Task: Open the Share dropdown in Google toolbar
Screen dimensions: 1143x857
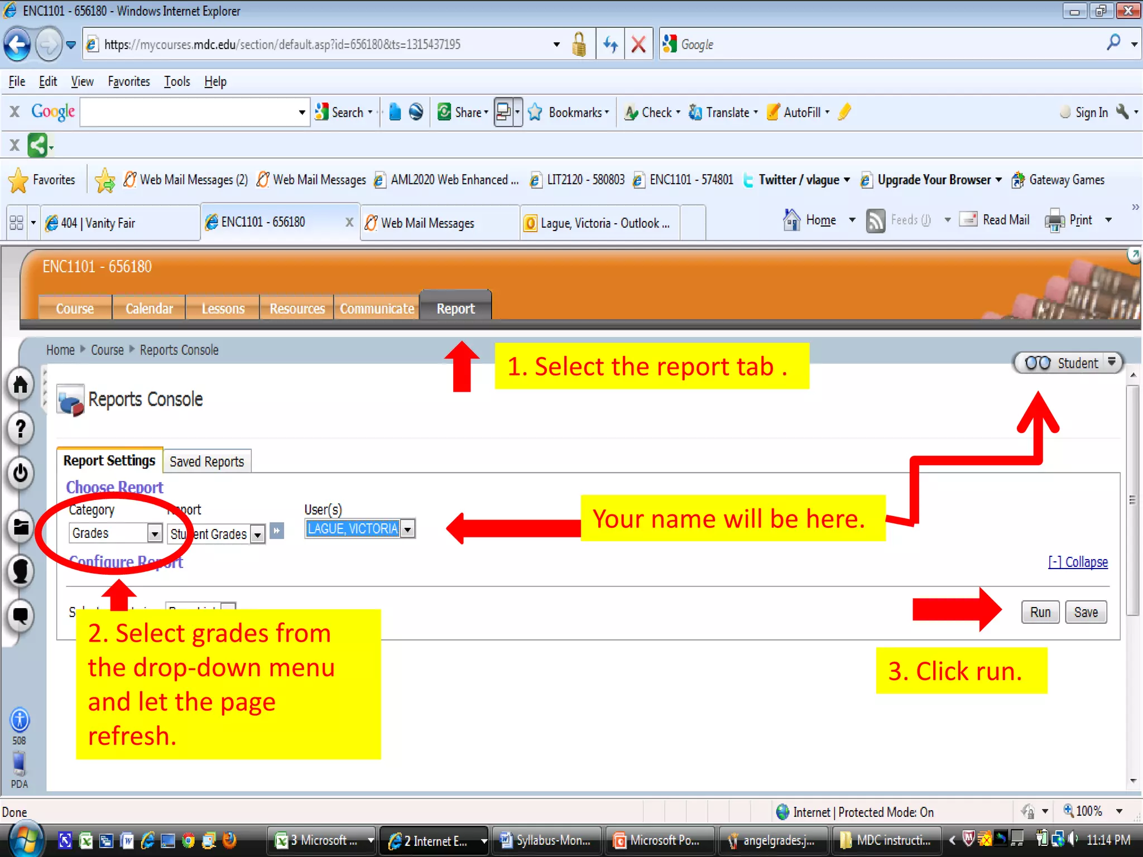Action: point(486,112)
